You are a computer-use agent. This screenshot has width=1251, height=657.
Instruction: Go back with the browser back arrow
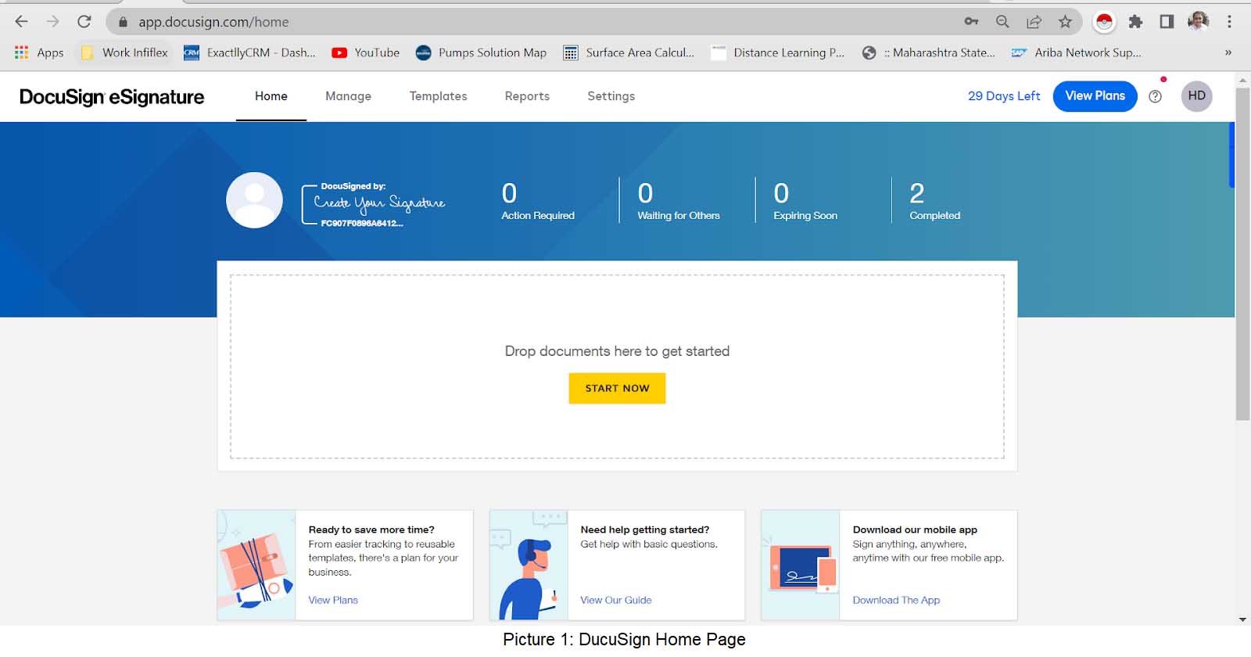coord(21,22)
